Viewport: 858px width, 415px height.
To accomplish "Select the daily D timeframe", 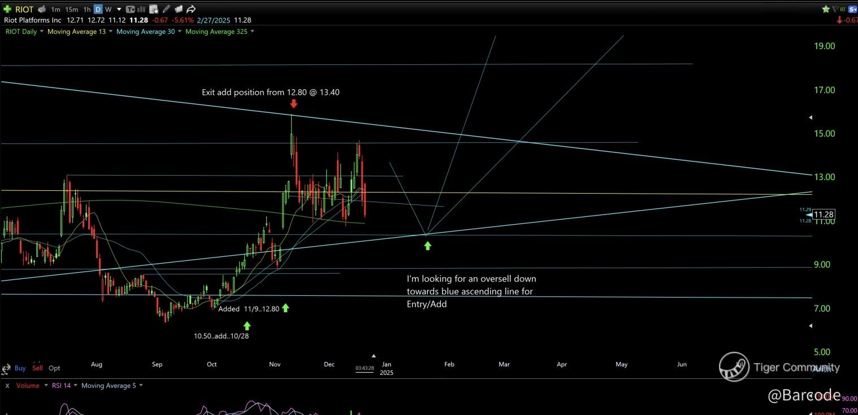I will tap(98, 10).
